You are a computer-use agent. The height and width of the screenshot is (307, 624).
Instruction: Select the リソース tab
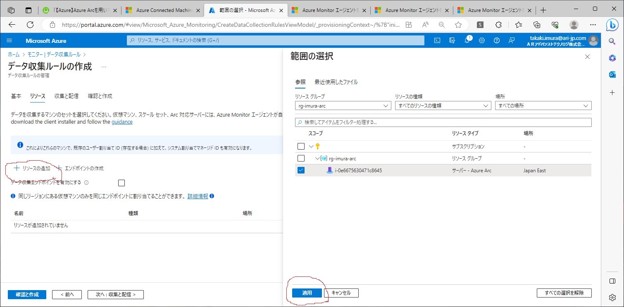click(38, 96)
